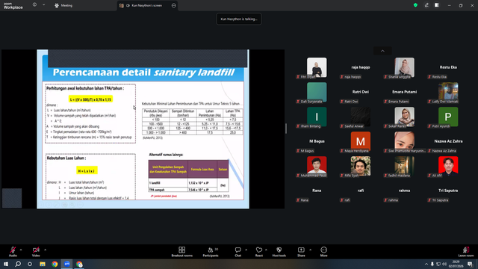Unmute microphone with the Audio button

[13, 252]
